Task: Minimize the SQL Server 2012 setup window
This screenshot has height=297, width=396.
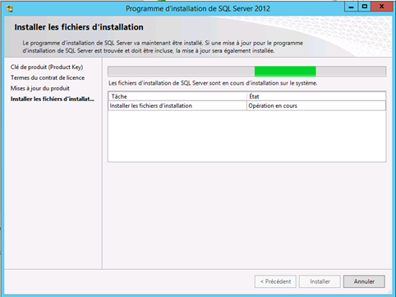Action: pos(351,7)
